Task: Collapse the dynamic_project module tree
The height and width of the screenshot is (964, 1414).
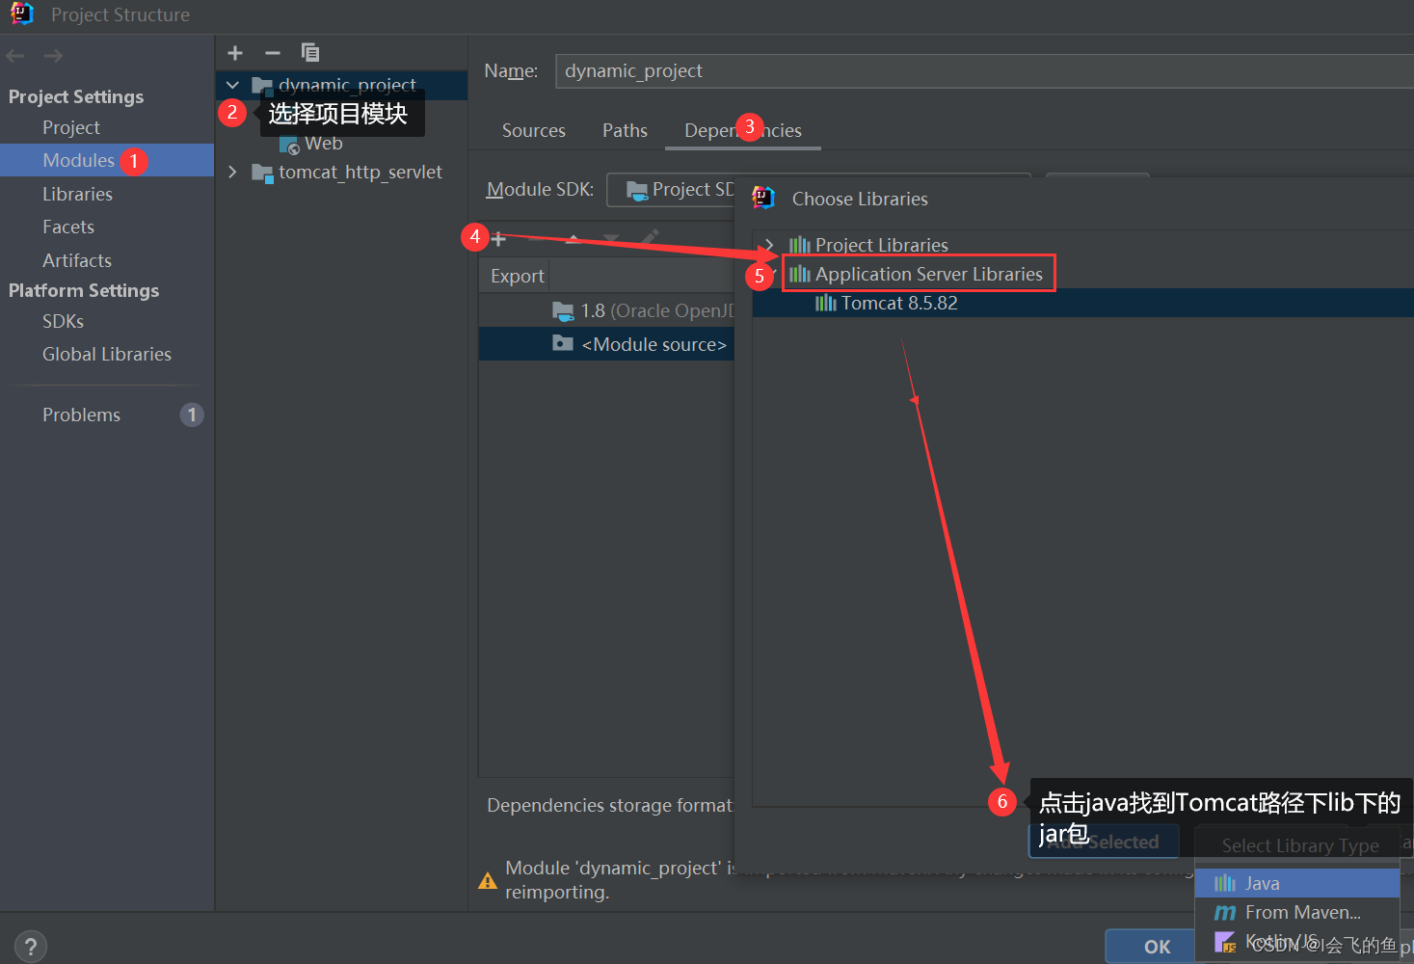Action: [232, 85]
